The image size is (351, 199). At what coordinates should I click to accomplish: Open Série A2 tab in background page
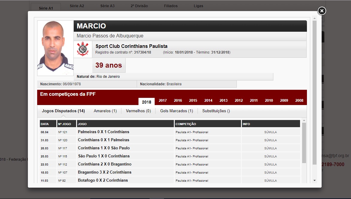point(77,6)
